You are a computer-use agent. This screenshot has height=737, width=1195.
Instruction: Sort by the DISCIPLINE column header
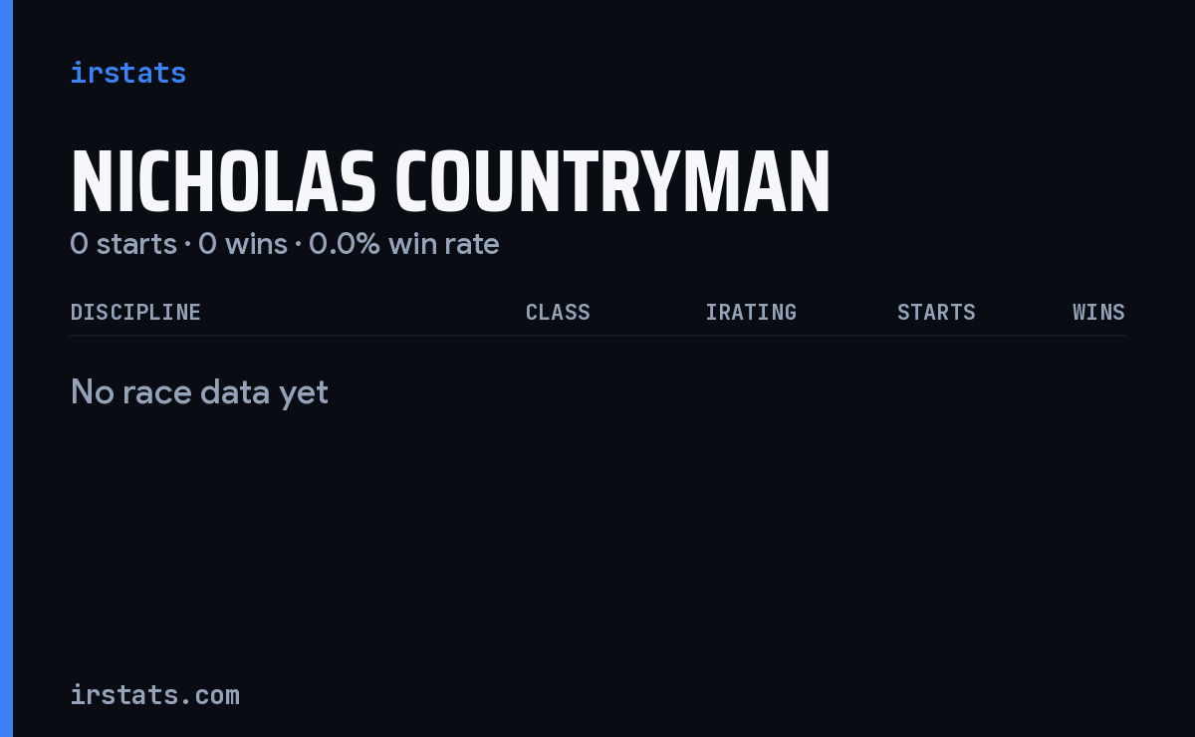click(x=135, y=312)
